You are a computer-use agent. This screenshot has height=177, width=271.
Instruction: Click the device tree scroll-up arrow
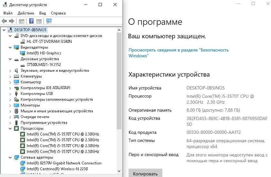pos(119,30)
